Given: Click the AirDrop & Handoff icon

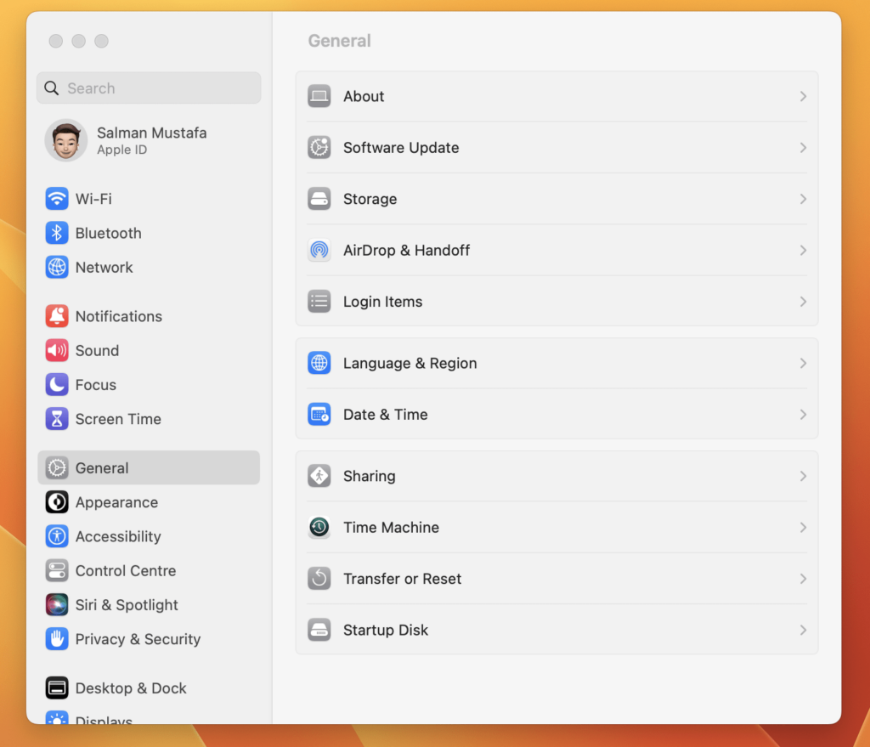Looking at the screenshot, I should click(x=319, y=251).
